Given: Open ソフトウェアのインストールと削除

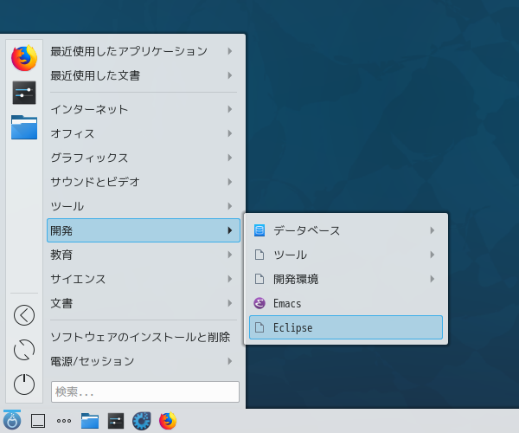Looking at the screenshot, I should (x=144, y=337).
